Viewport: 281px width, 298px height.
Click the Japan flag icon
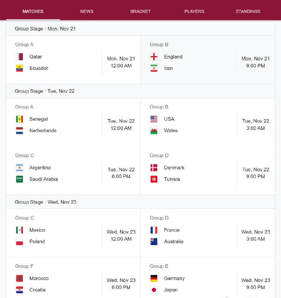pyautogui.click(x=154, y=290)
